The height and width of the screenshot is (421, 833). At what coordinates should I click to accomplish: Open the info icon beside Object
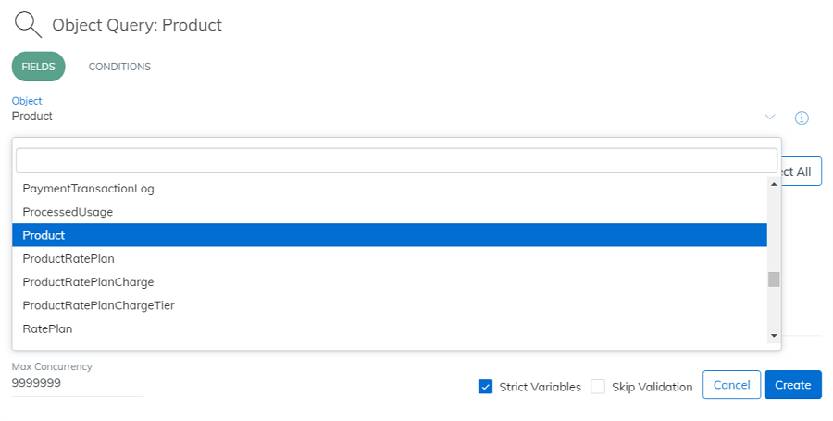(x=802, y=118)
